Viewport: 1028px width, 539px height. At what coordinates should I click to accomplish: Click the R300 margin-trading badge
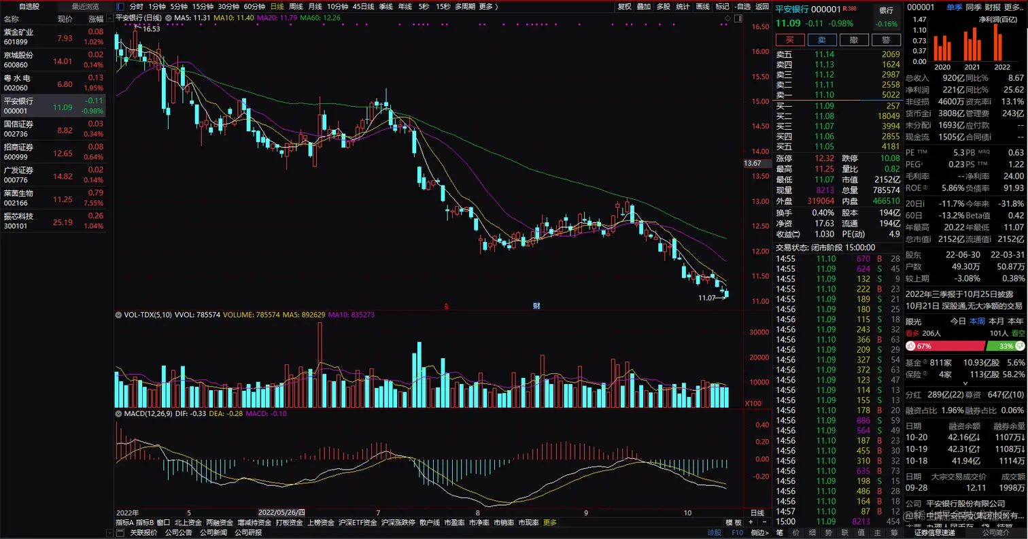point(849,9)
